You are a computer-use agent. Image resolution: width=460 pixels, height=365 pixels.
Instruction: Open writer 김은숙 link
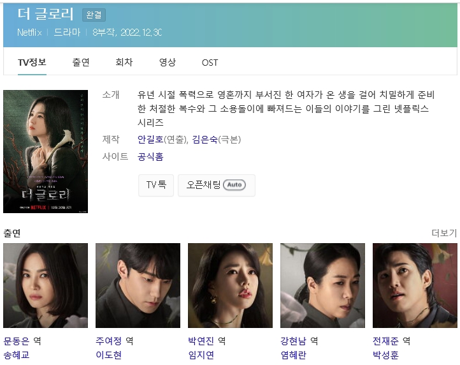click(205, 139)
